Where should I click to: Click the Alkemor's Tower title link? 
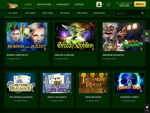tap(129, 97)
